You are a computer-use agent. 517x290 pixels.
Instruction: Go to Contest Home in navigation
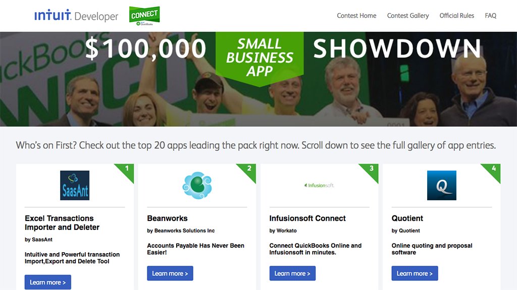[x=356, y=16]
